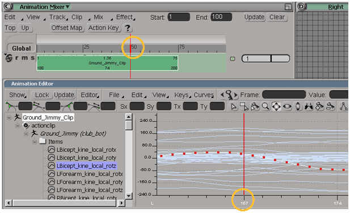The width and height of the screenshot is (350, 213).
Task: Click the Offset Map button
Action: (67, 28)
